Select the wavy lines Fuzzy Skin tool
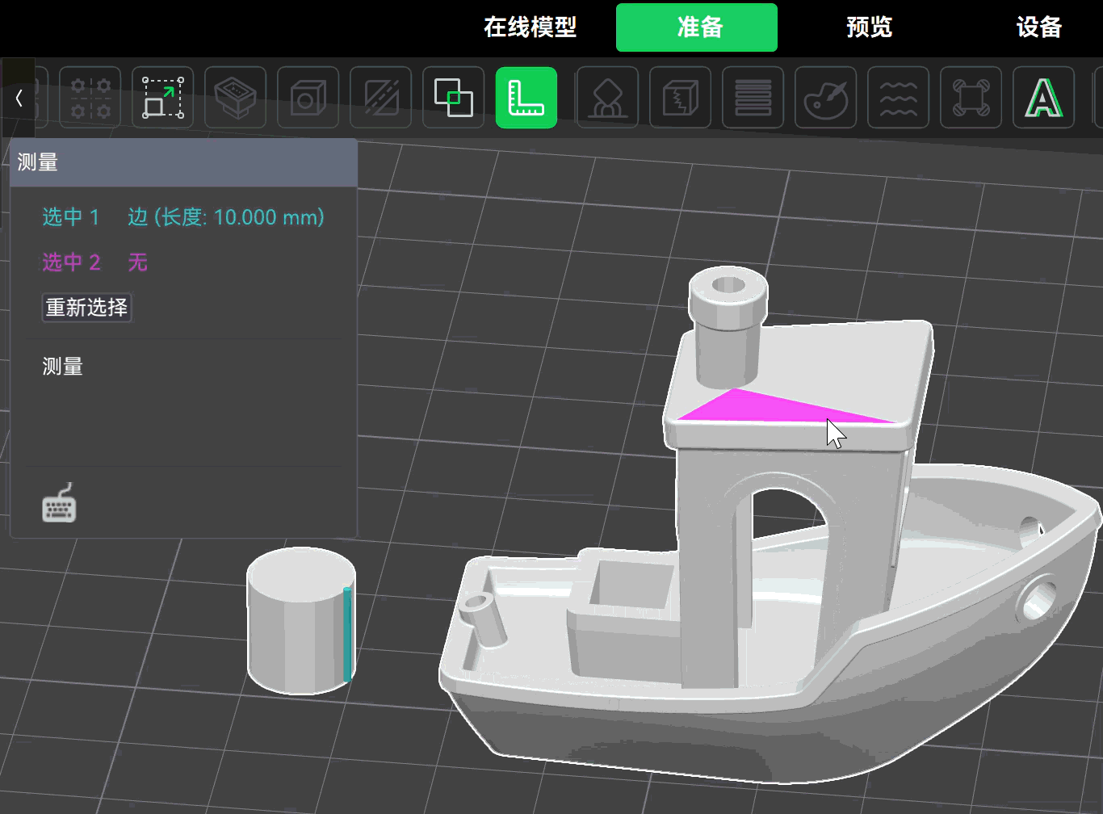 click(x=898, y=99)
